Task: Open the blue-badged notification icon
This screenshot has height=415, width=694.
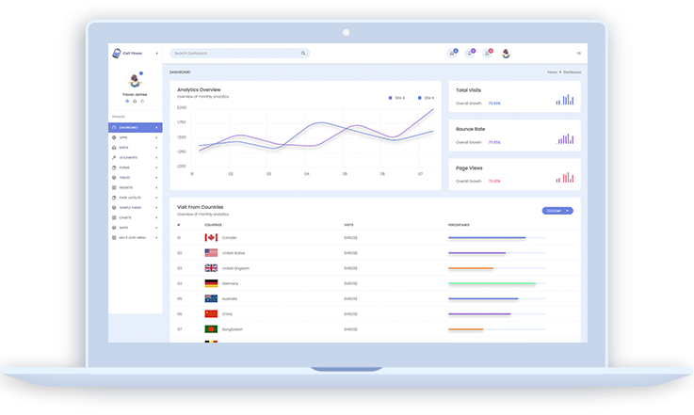Action: pyautogui.click(x=452, y=53)
